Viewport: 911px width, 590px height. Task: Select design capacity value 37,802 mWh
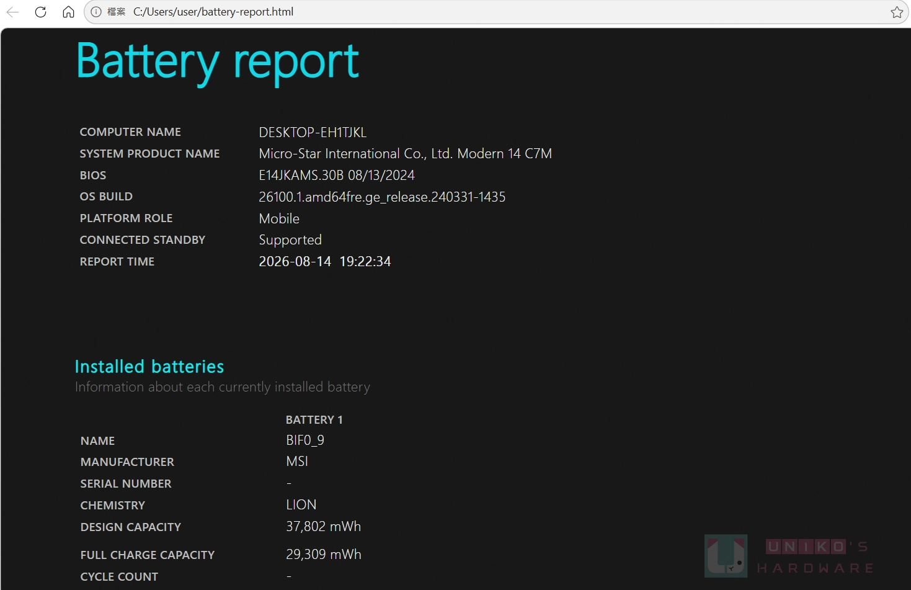click(x=324, y=527)
